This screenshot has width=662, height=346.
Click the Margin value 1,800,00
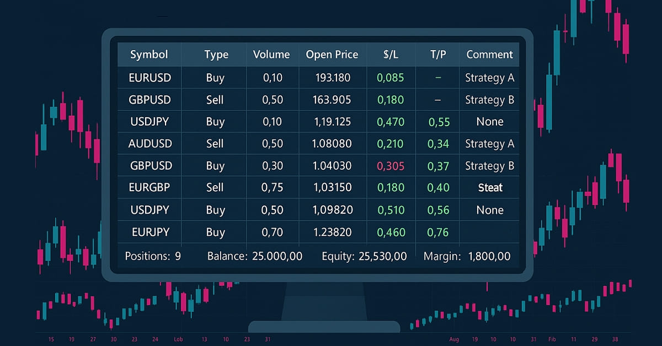pos(489,256)
